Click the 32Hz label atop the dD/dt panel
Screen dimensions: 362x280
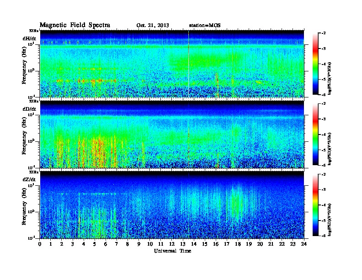pyautogui.click(x=34, y=101)
